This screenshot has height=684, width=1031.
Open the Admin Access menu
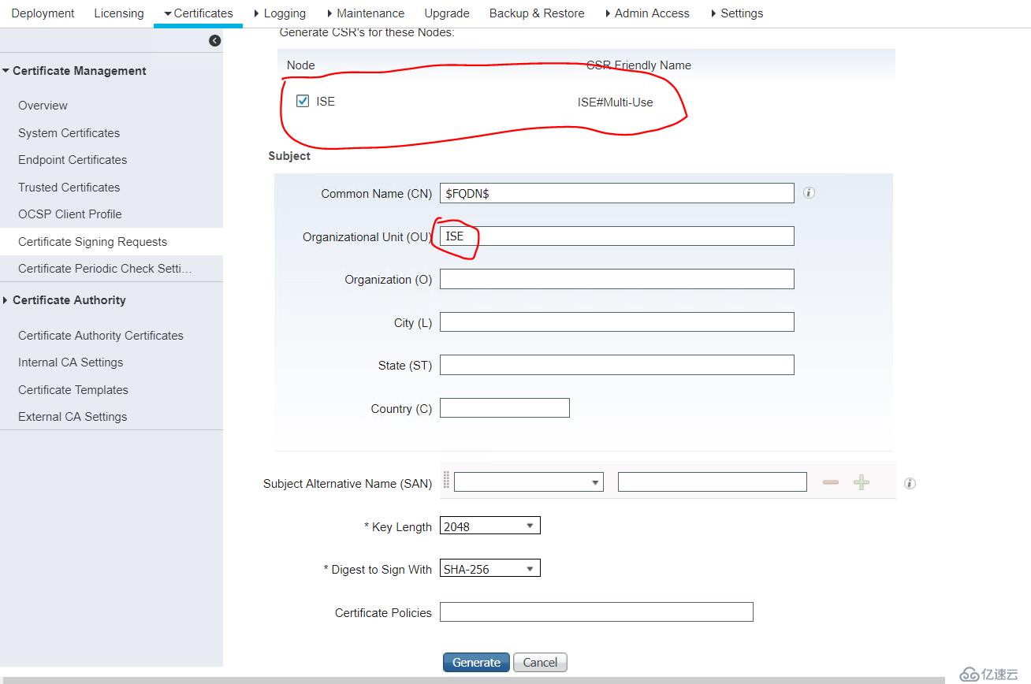click(x=647, y=13)
